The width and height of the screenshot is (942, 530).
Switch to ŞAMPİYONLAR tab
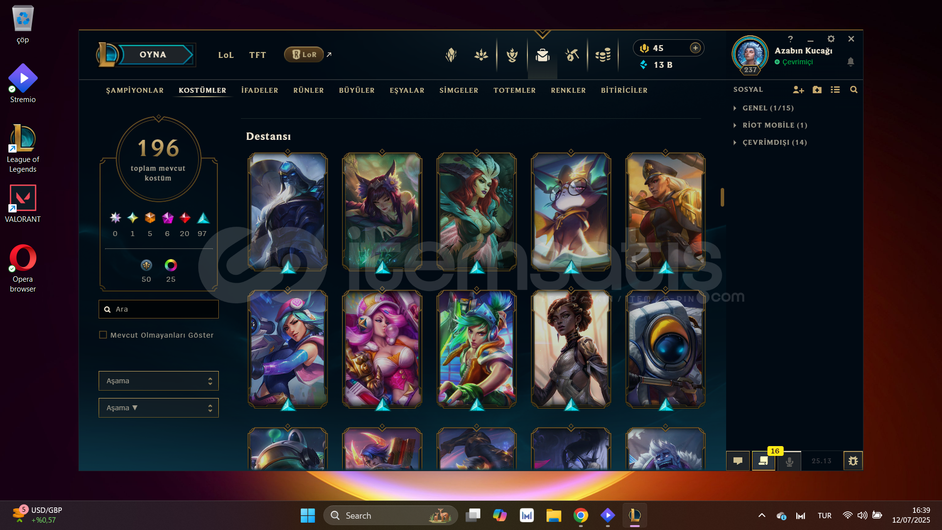click(x=135, y=90)
